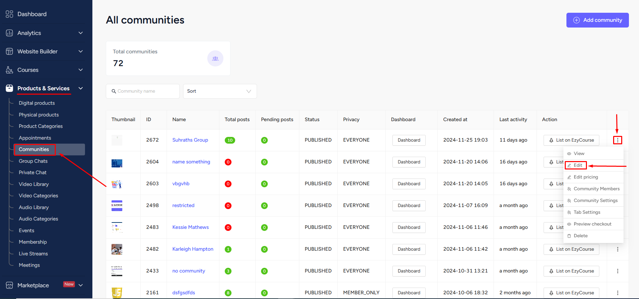
Task: Click List on EzyCourse for Suhraths Group
Action: click(x=571, y=140)
